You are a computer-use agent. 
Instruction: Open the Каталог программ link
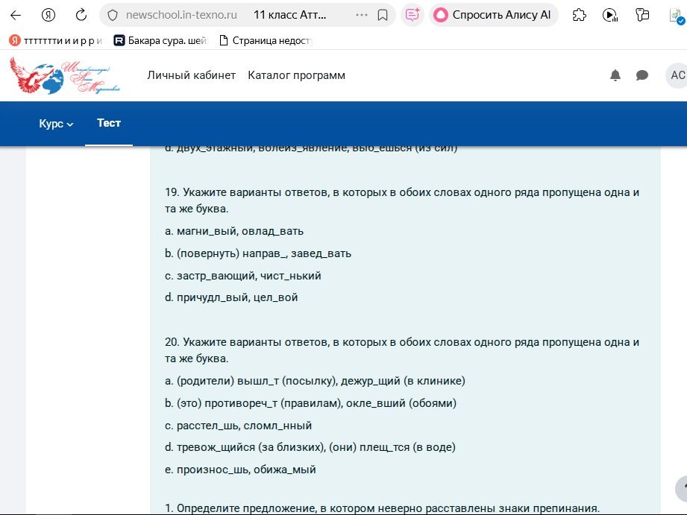click(x=297, y=75)
